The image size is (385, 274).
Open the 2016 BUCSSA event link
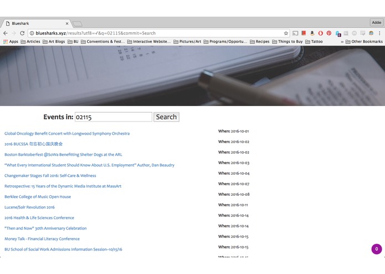33,144
